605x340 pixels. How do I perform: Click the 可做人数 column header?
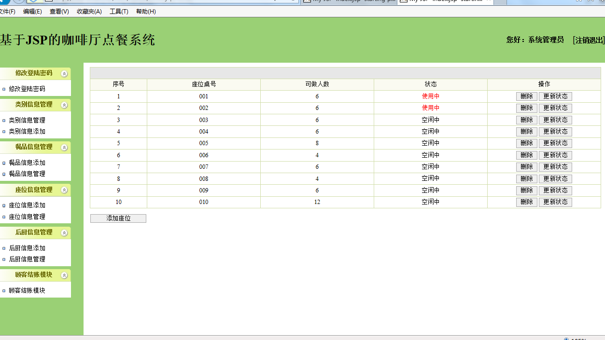point(317,84)
